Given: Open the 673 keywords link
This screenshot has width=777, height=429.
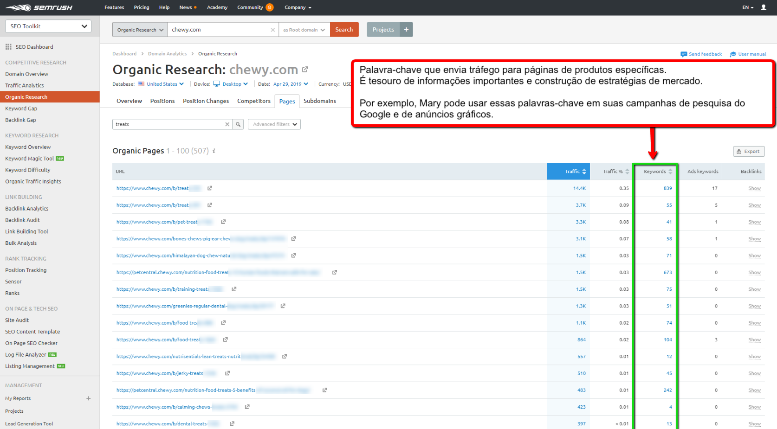Looking at the screenshot, I should (667, 273).
